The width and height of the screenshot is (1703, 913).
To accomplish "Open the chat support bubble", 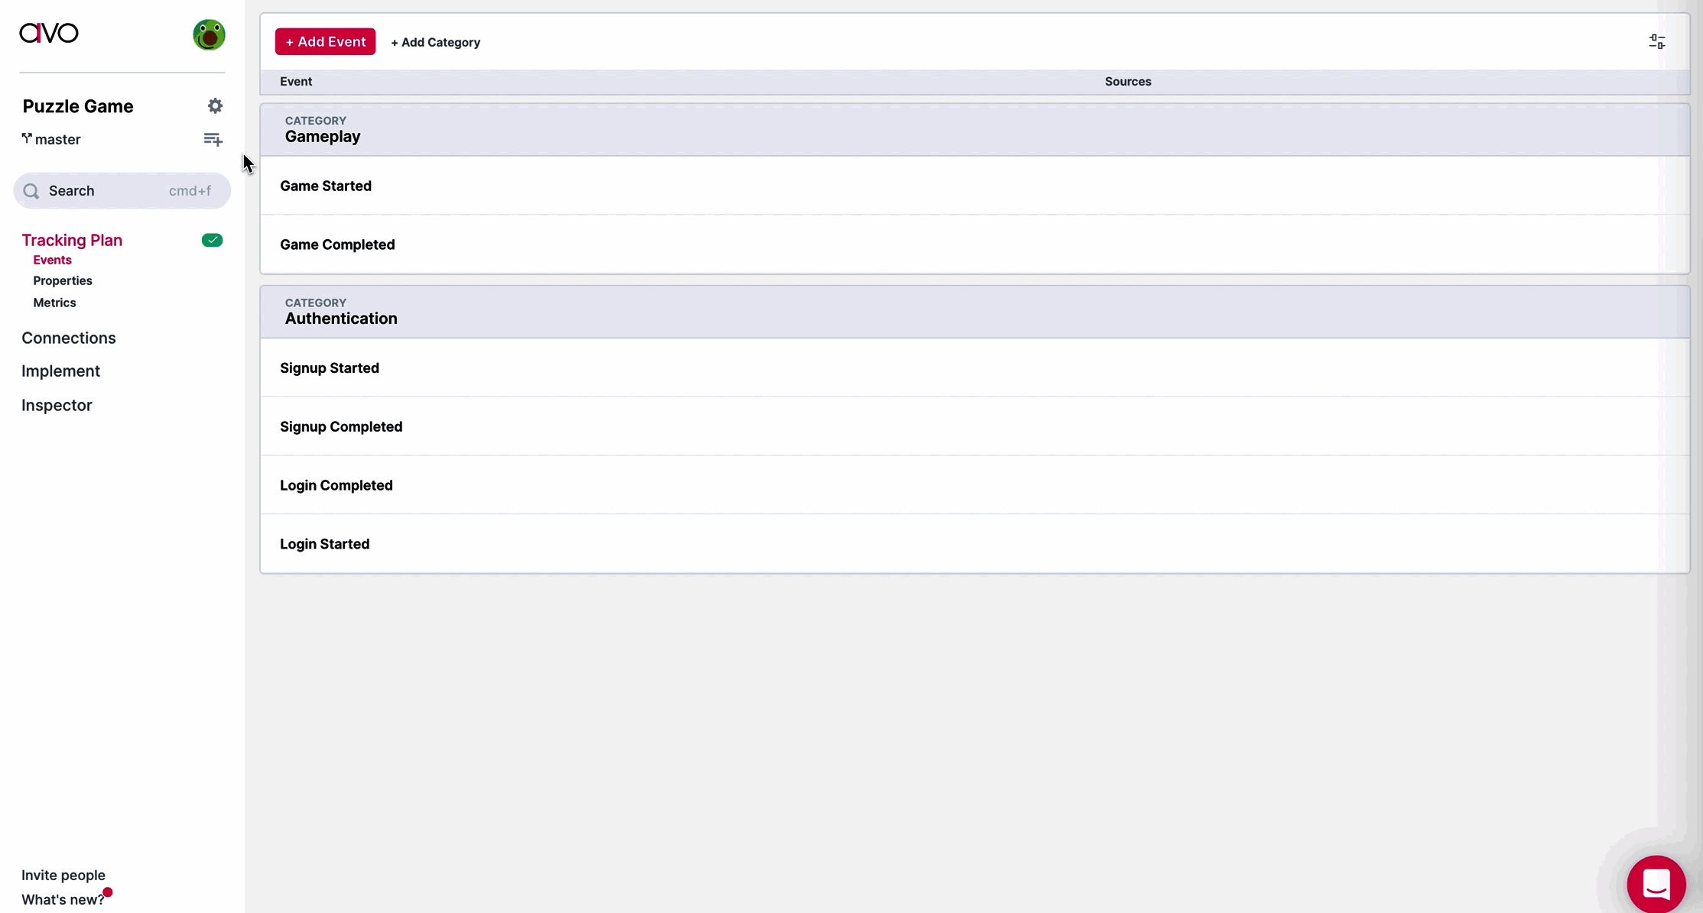I will (x=1656, y=884).
